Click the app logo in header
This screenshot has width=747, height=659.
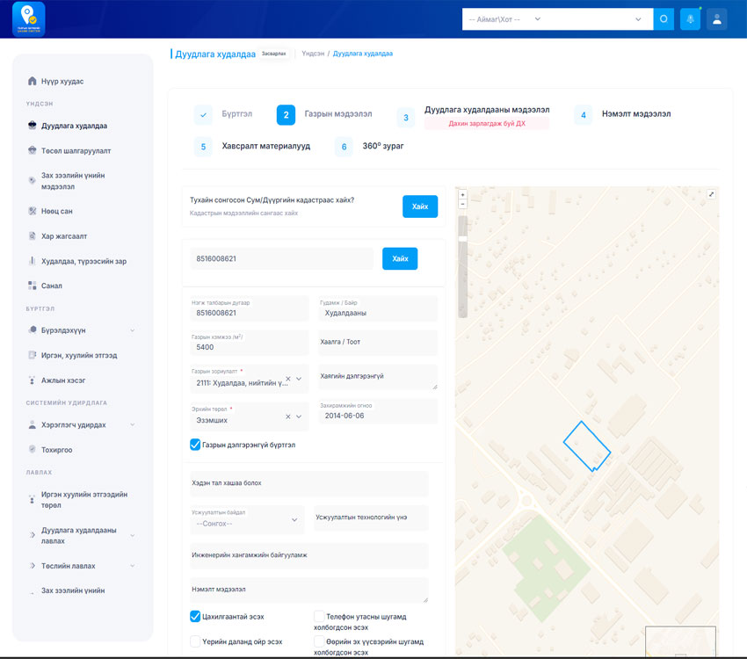tap(28, 19)
